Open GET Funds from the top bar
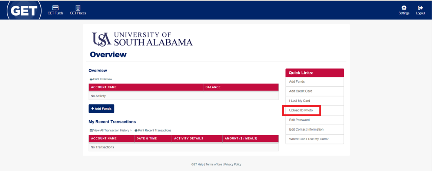The height and width of the screenshot is (171, 432). tap(55, 10)
